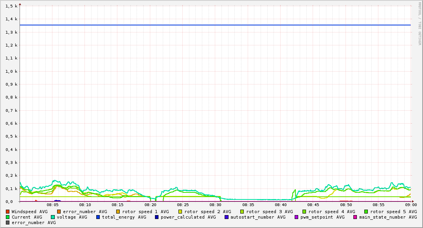
Task: Click the 09:00 time axis label
Action: point(411,205)
